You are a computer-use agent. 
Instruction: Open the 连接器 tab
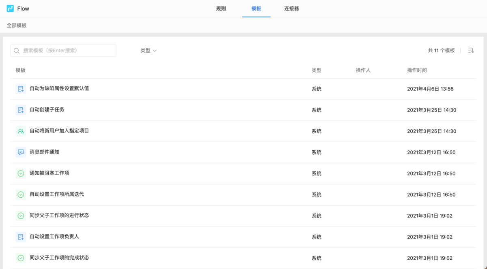291,9
